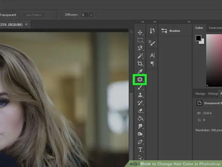Select the Move tool
Viewport: 222px width, 167px height.
pyautogui.click(x=140, y=32)
